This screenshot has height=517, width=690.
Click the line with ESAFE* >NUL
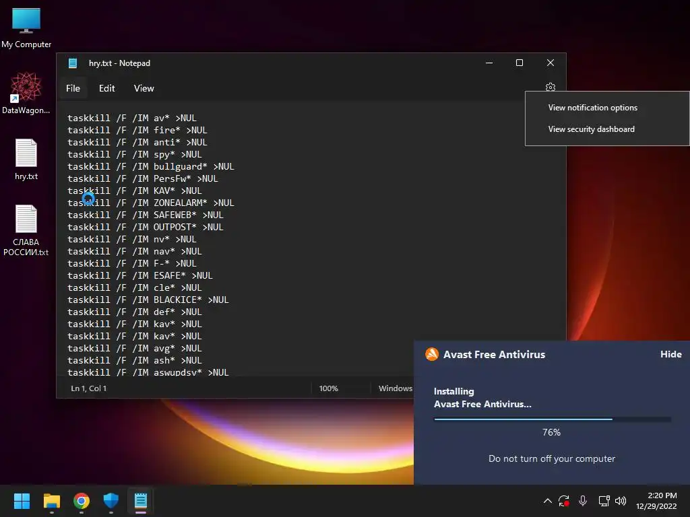[140, 275]
